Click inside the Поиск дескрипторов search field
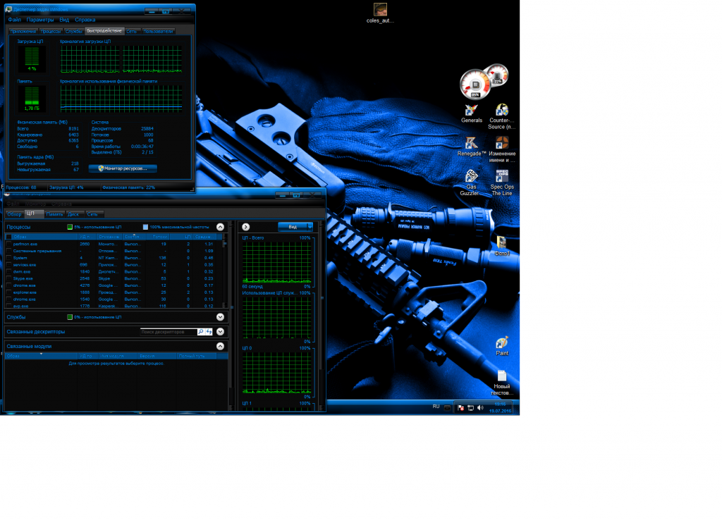This screenshot has width=722, height=520. (167, 331)
